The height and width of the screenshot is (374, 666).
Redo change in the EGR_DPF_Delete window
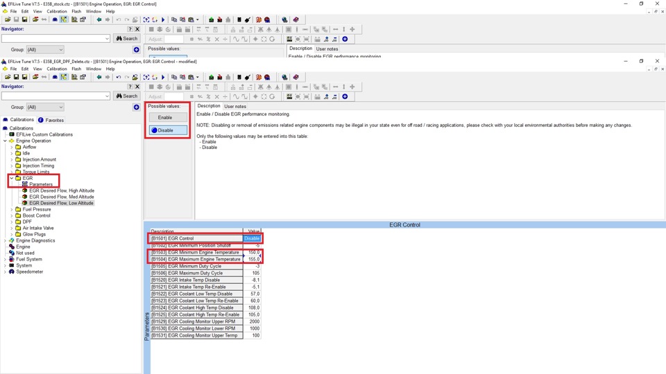(x=126, y=77)
